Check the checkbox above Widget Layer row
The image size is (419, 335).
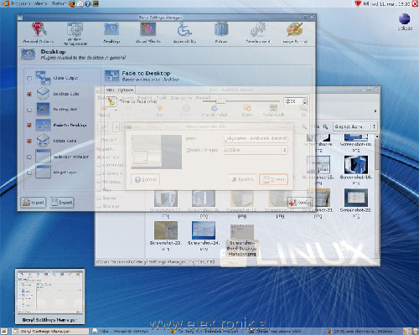(29, 157)
